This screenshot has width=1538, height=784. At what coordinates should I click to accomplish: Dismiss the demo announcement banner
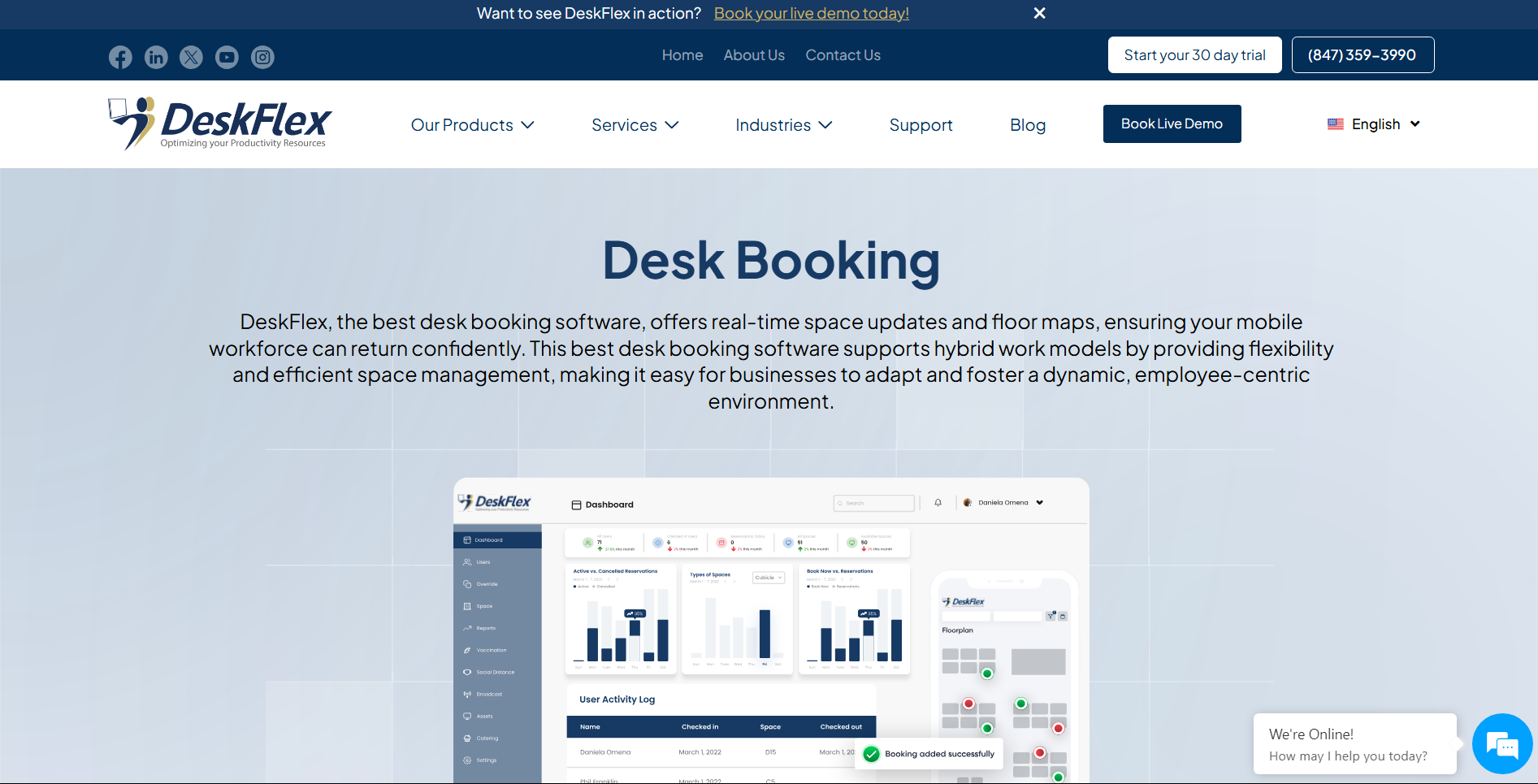pos(1039,13)
